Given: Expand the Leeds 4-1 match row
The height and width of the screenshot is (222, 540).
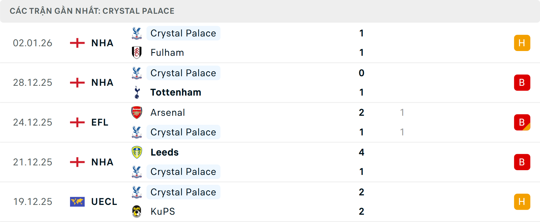Looking at the screenshot, I should (281, 162).
